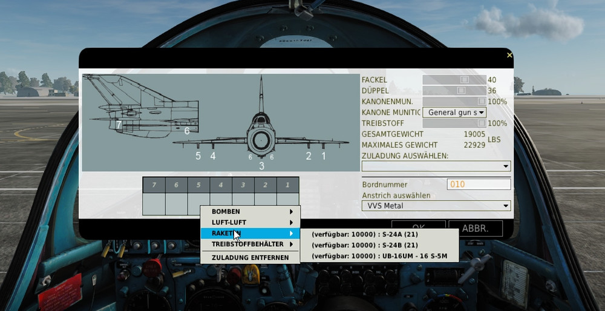Select the S-24B (21) rocket
The image size is (605, 311).
tap(379, 245)
